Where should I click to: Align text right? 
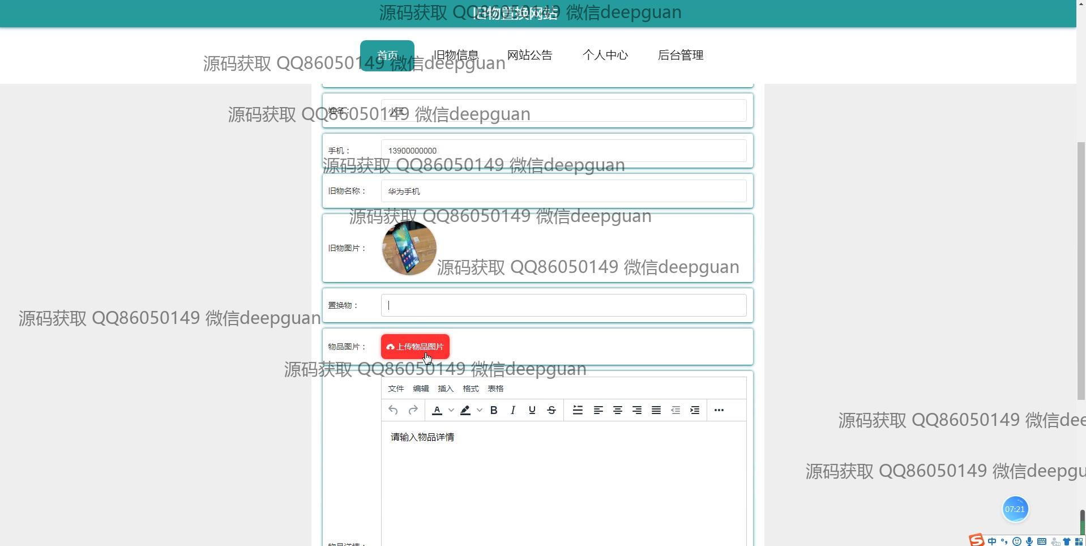[x=637, y=410]
